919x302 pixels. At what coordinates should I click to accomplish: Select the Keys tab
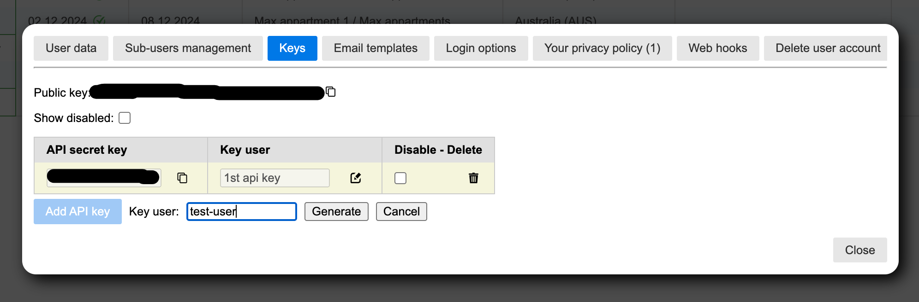coord(292,48)
